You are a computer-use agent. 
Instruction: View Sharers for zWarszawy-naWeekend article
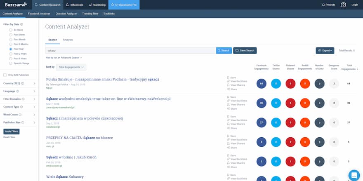pyautogui.click(x=236, y=104)
